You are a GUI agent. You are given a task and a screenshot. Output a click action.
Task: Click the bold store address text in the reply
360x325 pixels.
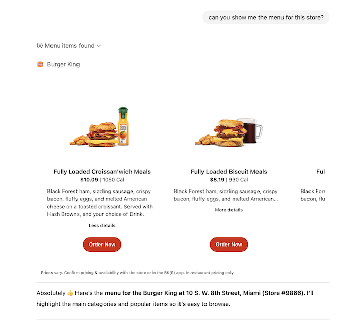(x=204, y=293)
